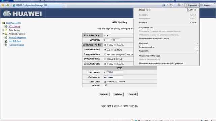
Task: Click the VPI input field
Action: [x=107, y=40]
